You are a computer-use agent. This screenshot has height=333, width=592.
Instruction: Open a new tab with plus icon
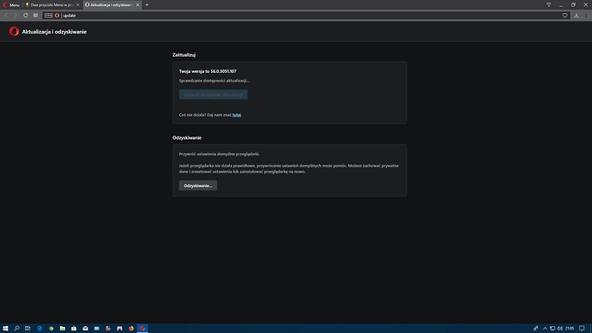pyautogui.click(x=147, y=5)
